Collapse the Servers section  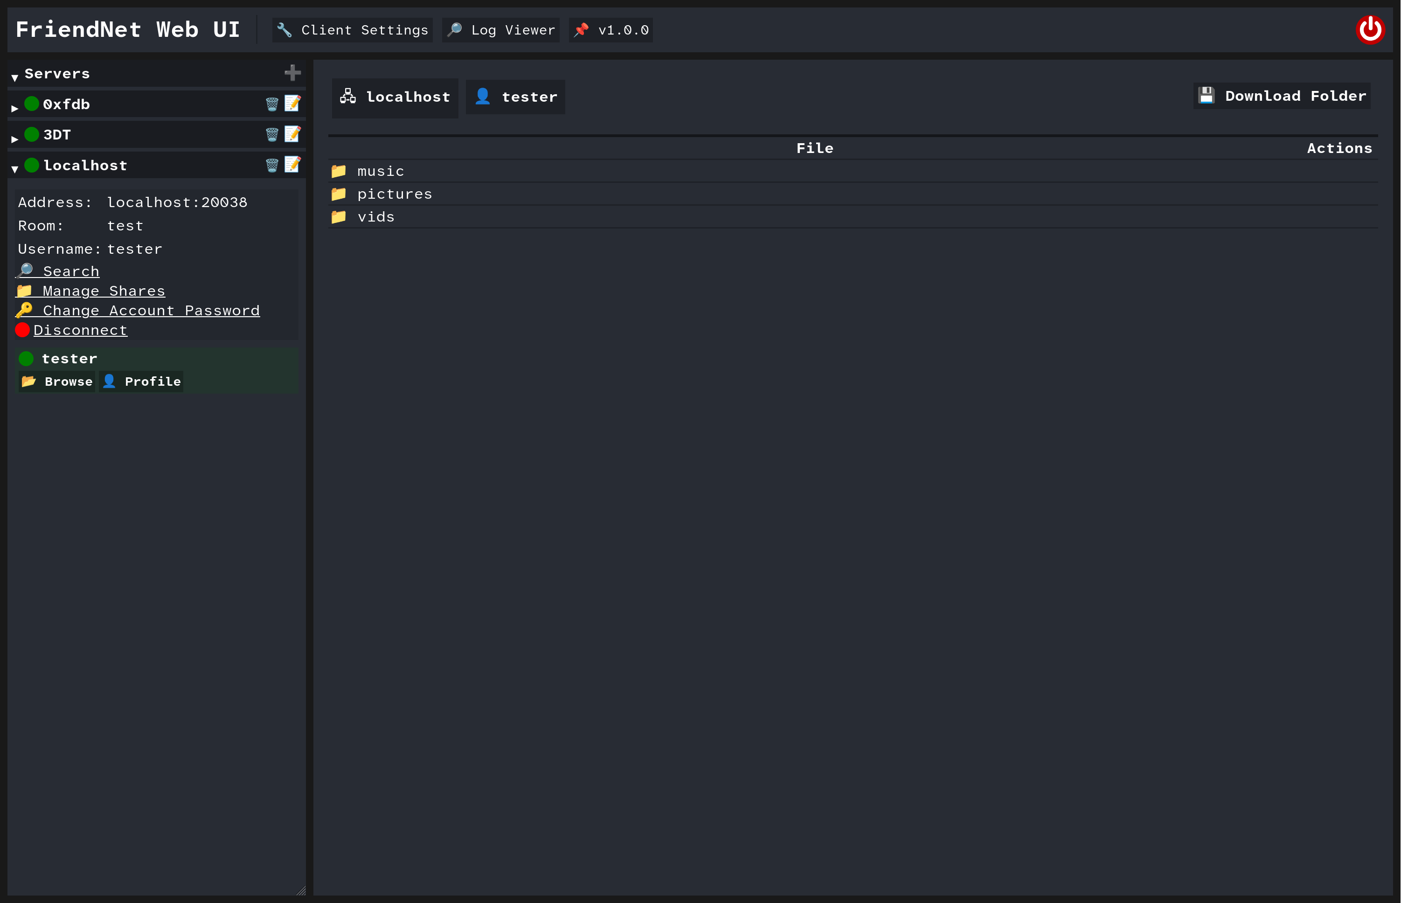click(14, 77)
